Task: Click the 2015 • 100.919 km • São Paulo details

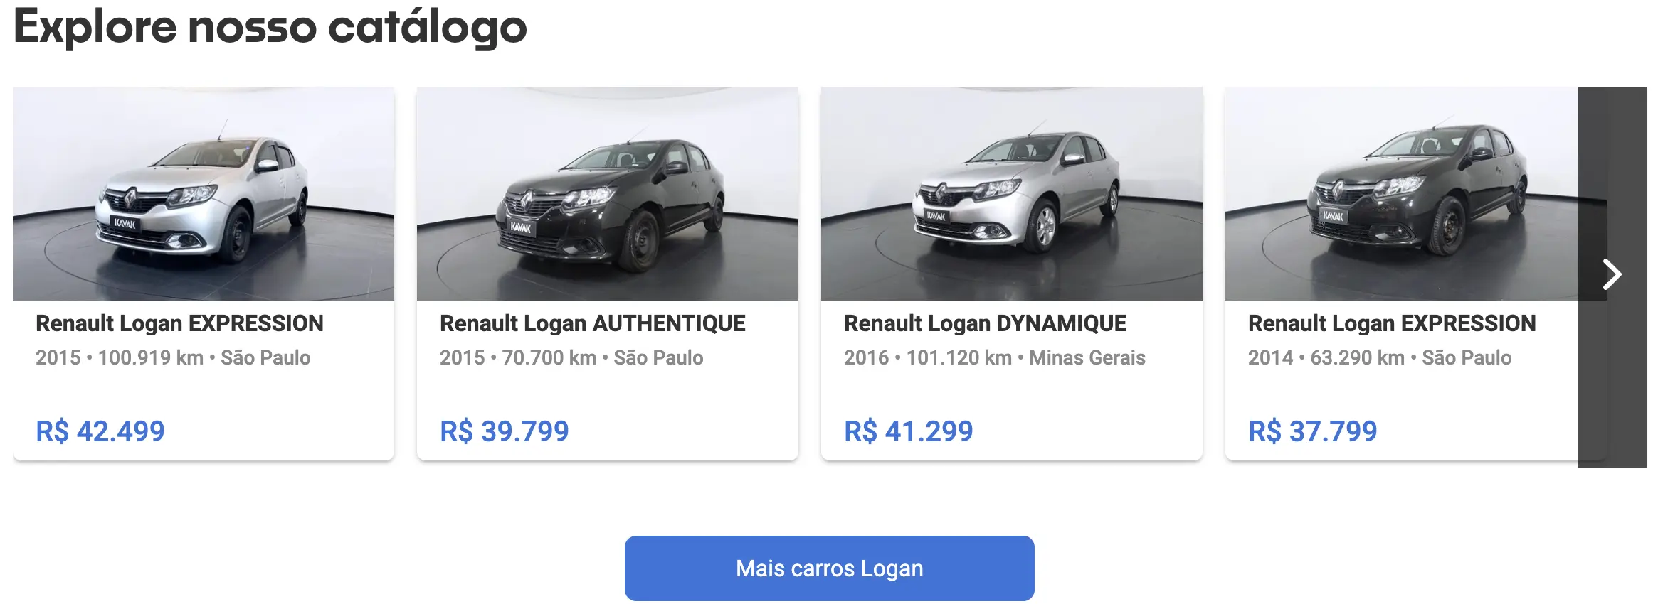Action: 173,357
